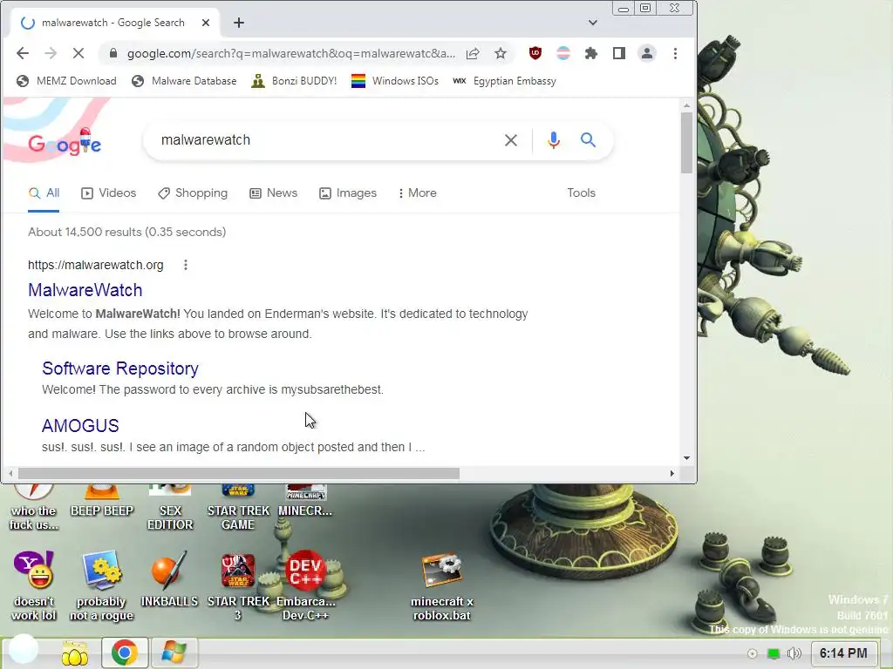893x669 pixels.
Task: Open the about-this-result dots for malwarewatch.org
Action: 185,265
